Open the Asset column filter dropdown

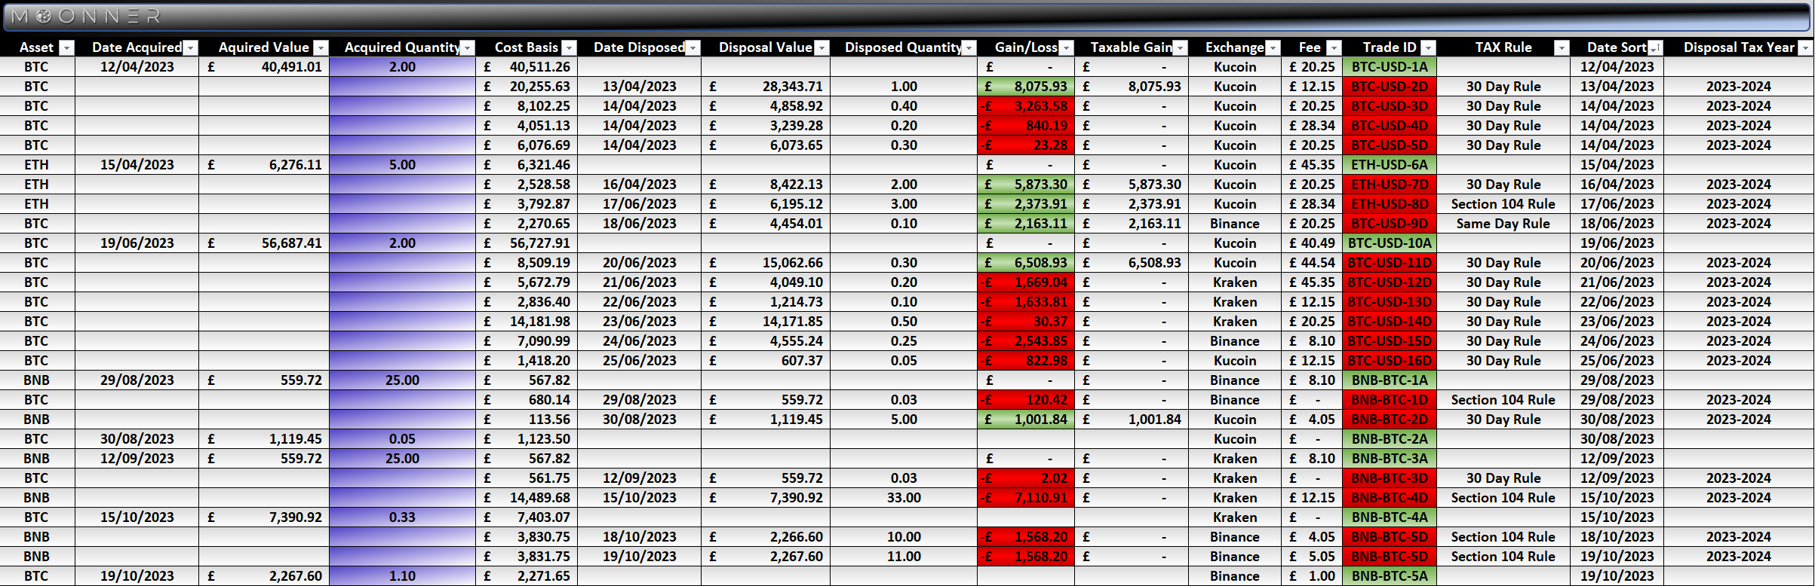[66, 48]
